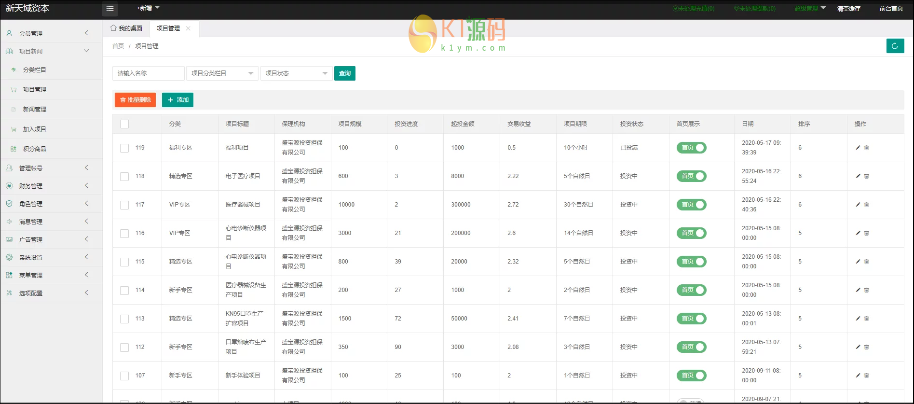Open the 项目状态 dropdown
The width and height of the screenshot is (914, 404).
tap(296, 73)
